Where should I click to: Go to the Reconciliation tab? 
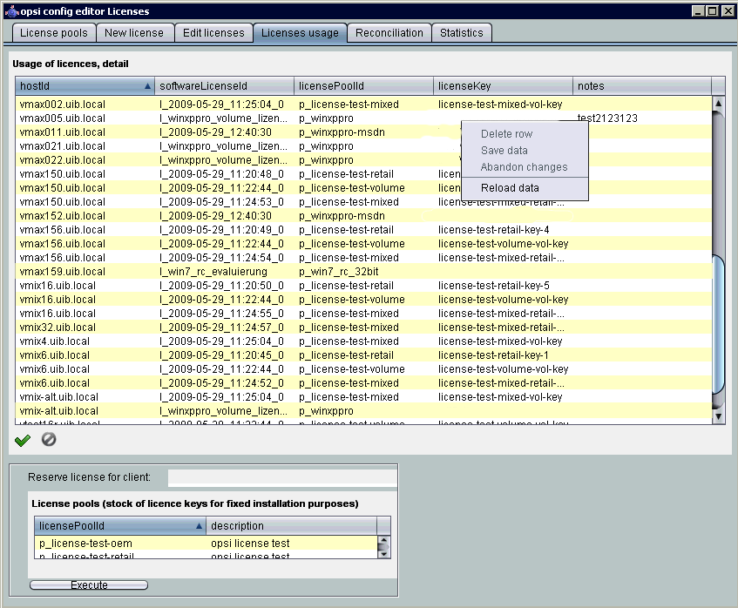tap(389, 33)
